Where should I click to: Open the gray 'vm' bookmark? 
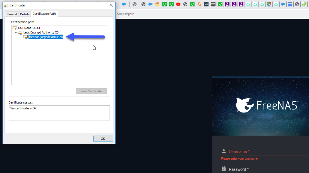[213, 4]
